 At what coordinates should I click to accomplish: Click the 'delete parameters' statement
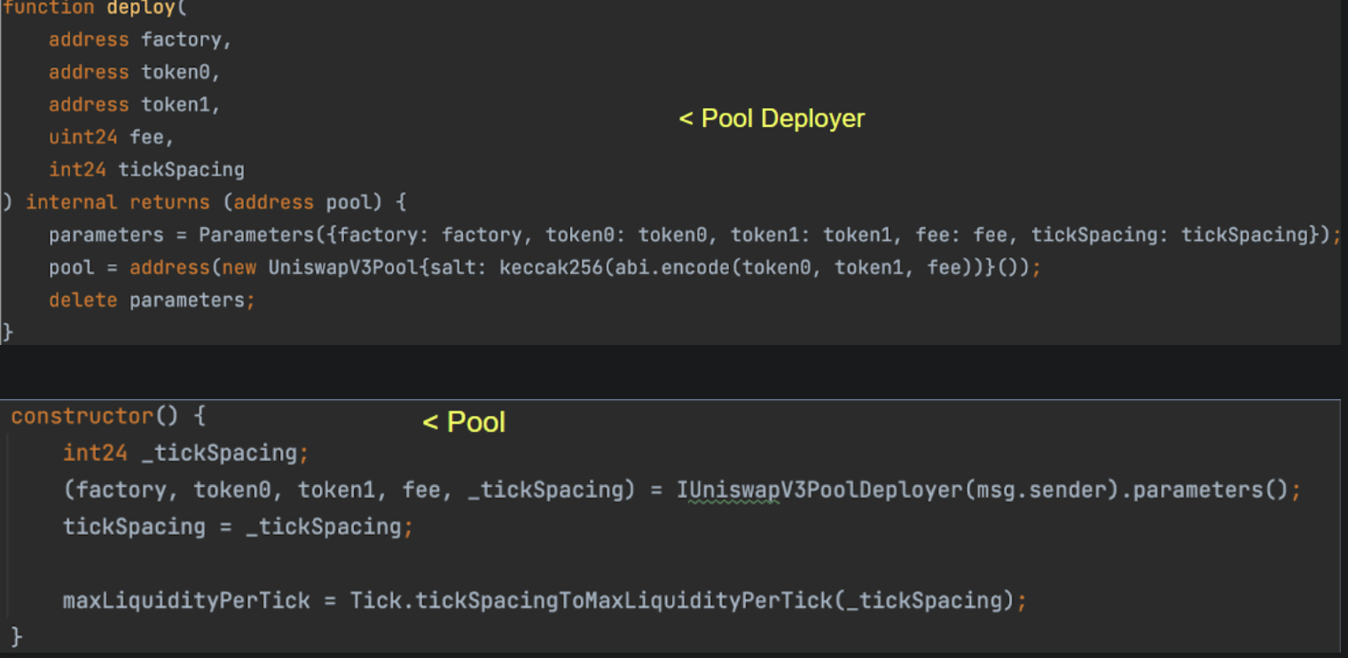click(146, 300)
